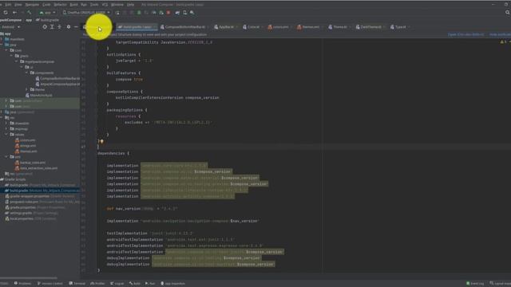Open the Code menu
511x287 pixels.
[46, 5]
